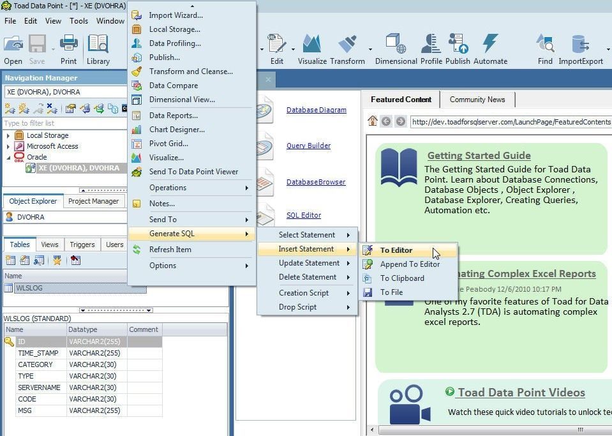This screenshot has height=436, width=612.
Task: Click the Append To Editor icon
Action: click(x=368, y=264)
